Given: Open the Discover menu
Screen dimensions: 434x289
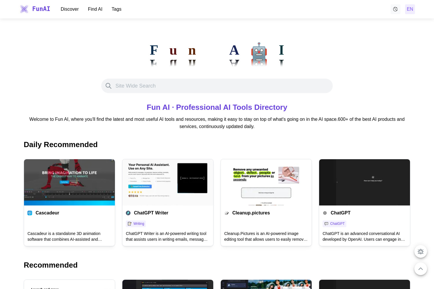Looking at the screenshot, I should click(70, 9).
